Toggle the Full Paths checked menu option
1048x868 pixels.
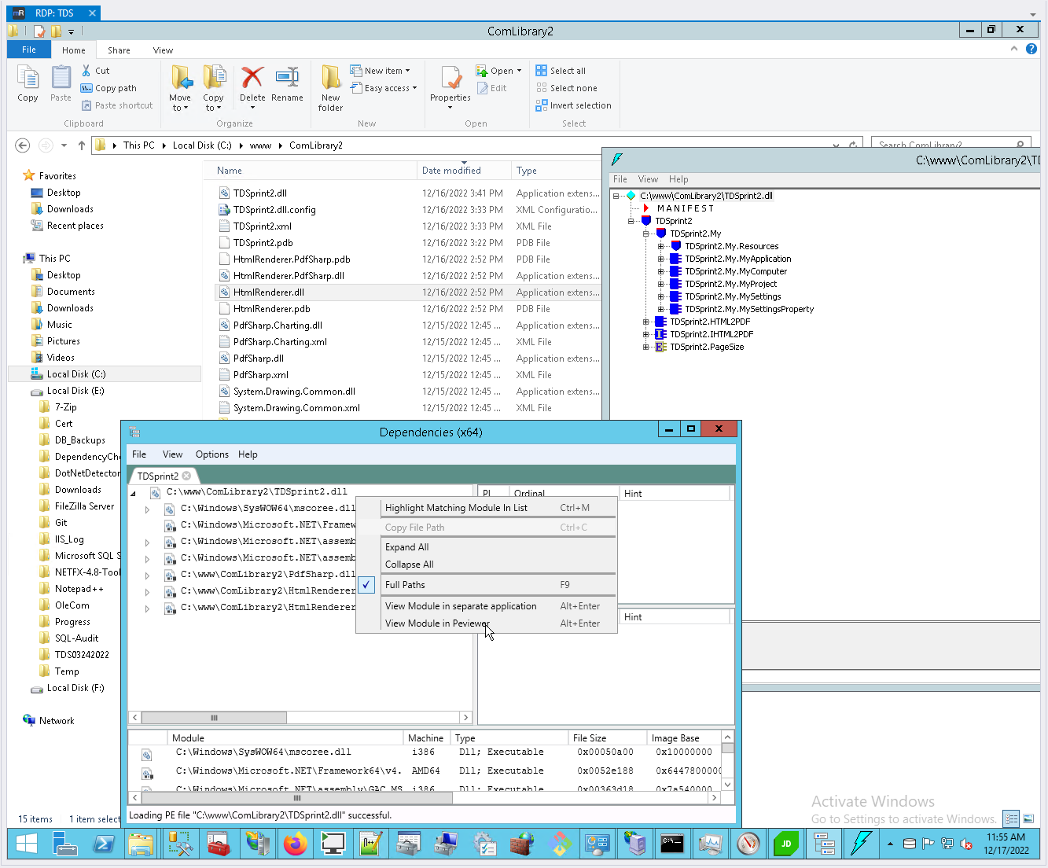tap(405, 585)
